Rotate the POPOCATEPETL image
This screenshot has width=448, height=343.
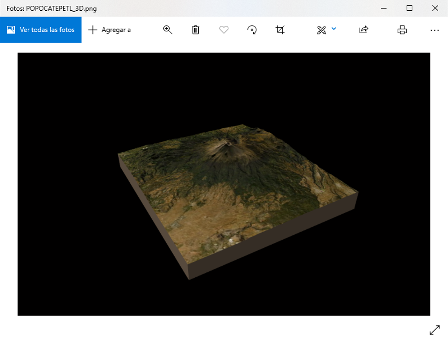(252, 30)
